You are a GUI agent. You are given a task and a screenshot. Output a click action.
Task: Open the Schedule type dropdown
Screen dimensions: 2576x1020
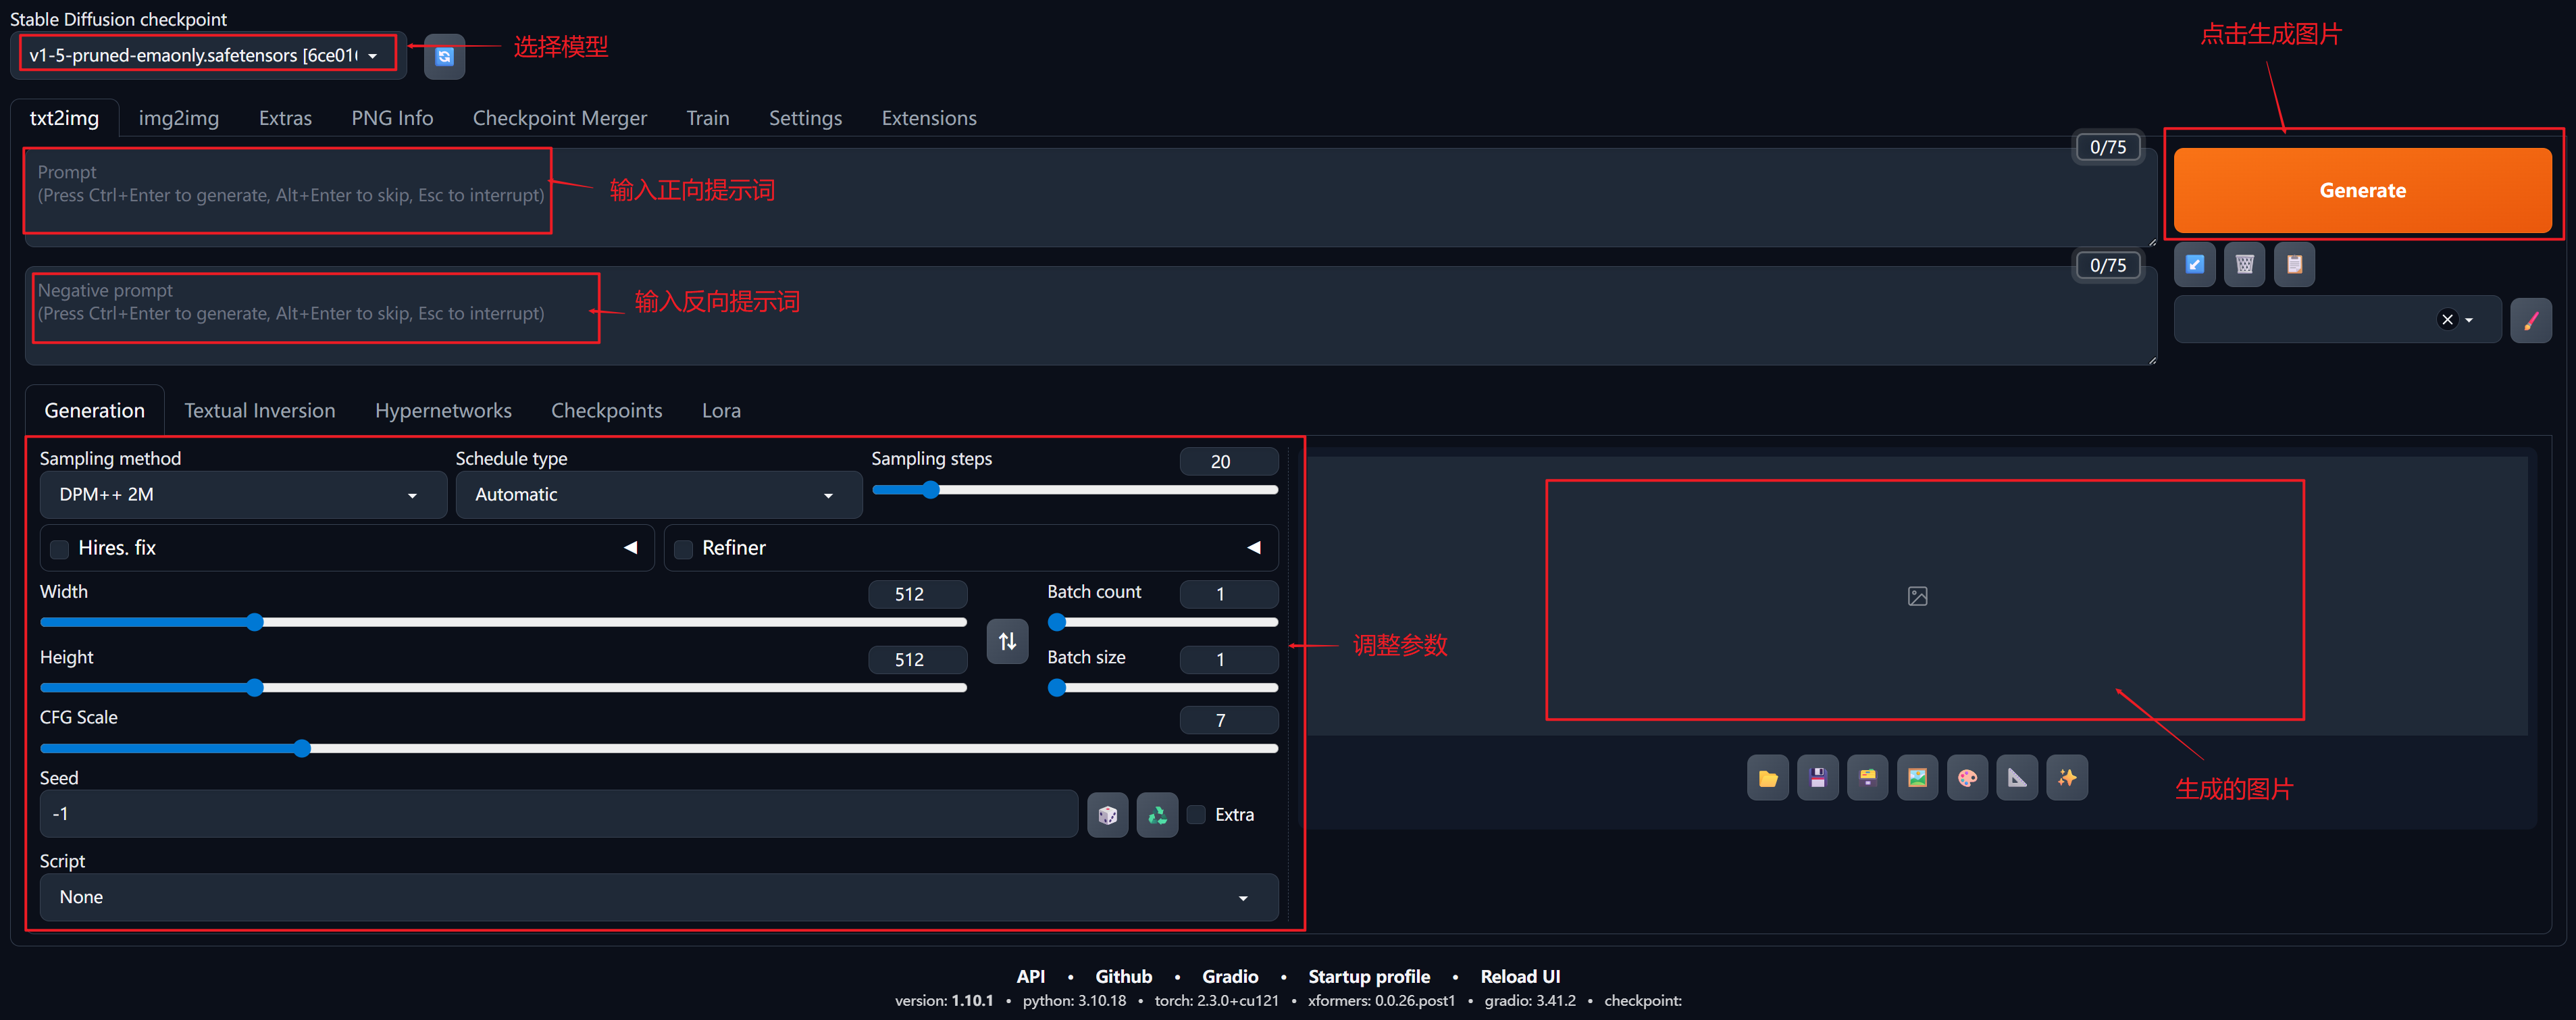[658, 495]
